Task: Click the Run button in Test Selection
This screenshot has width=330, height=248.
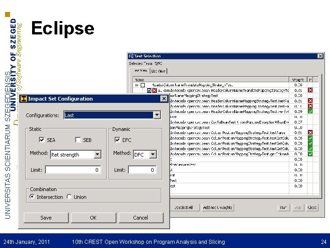Action: coord(284,208)
